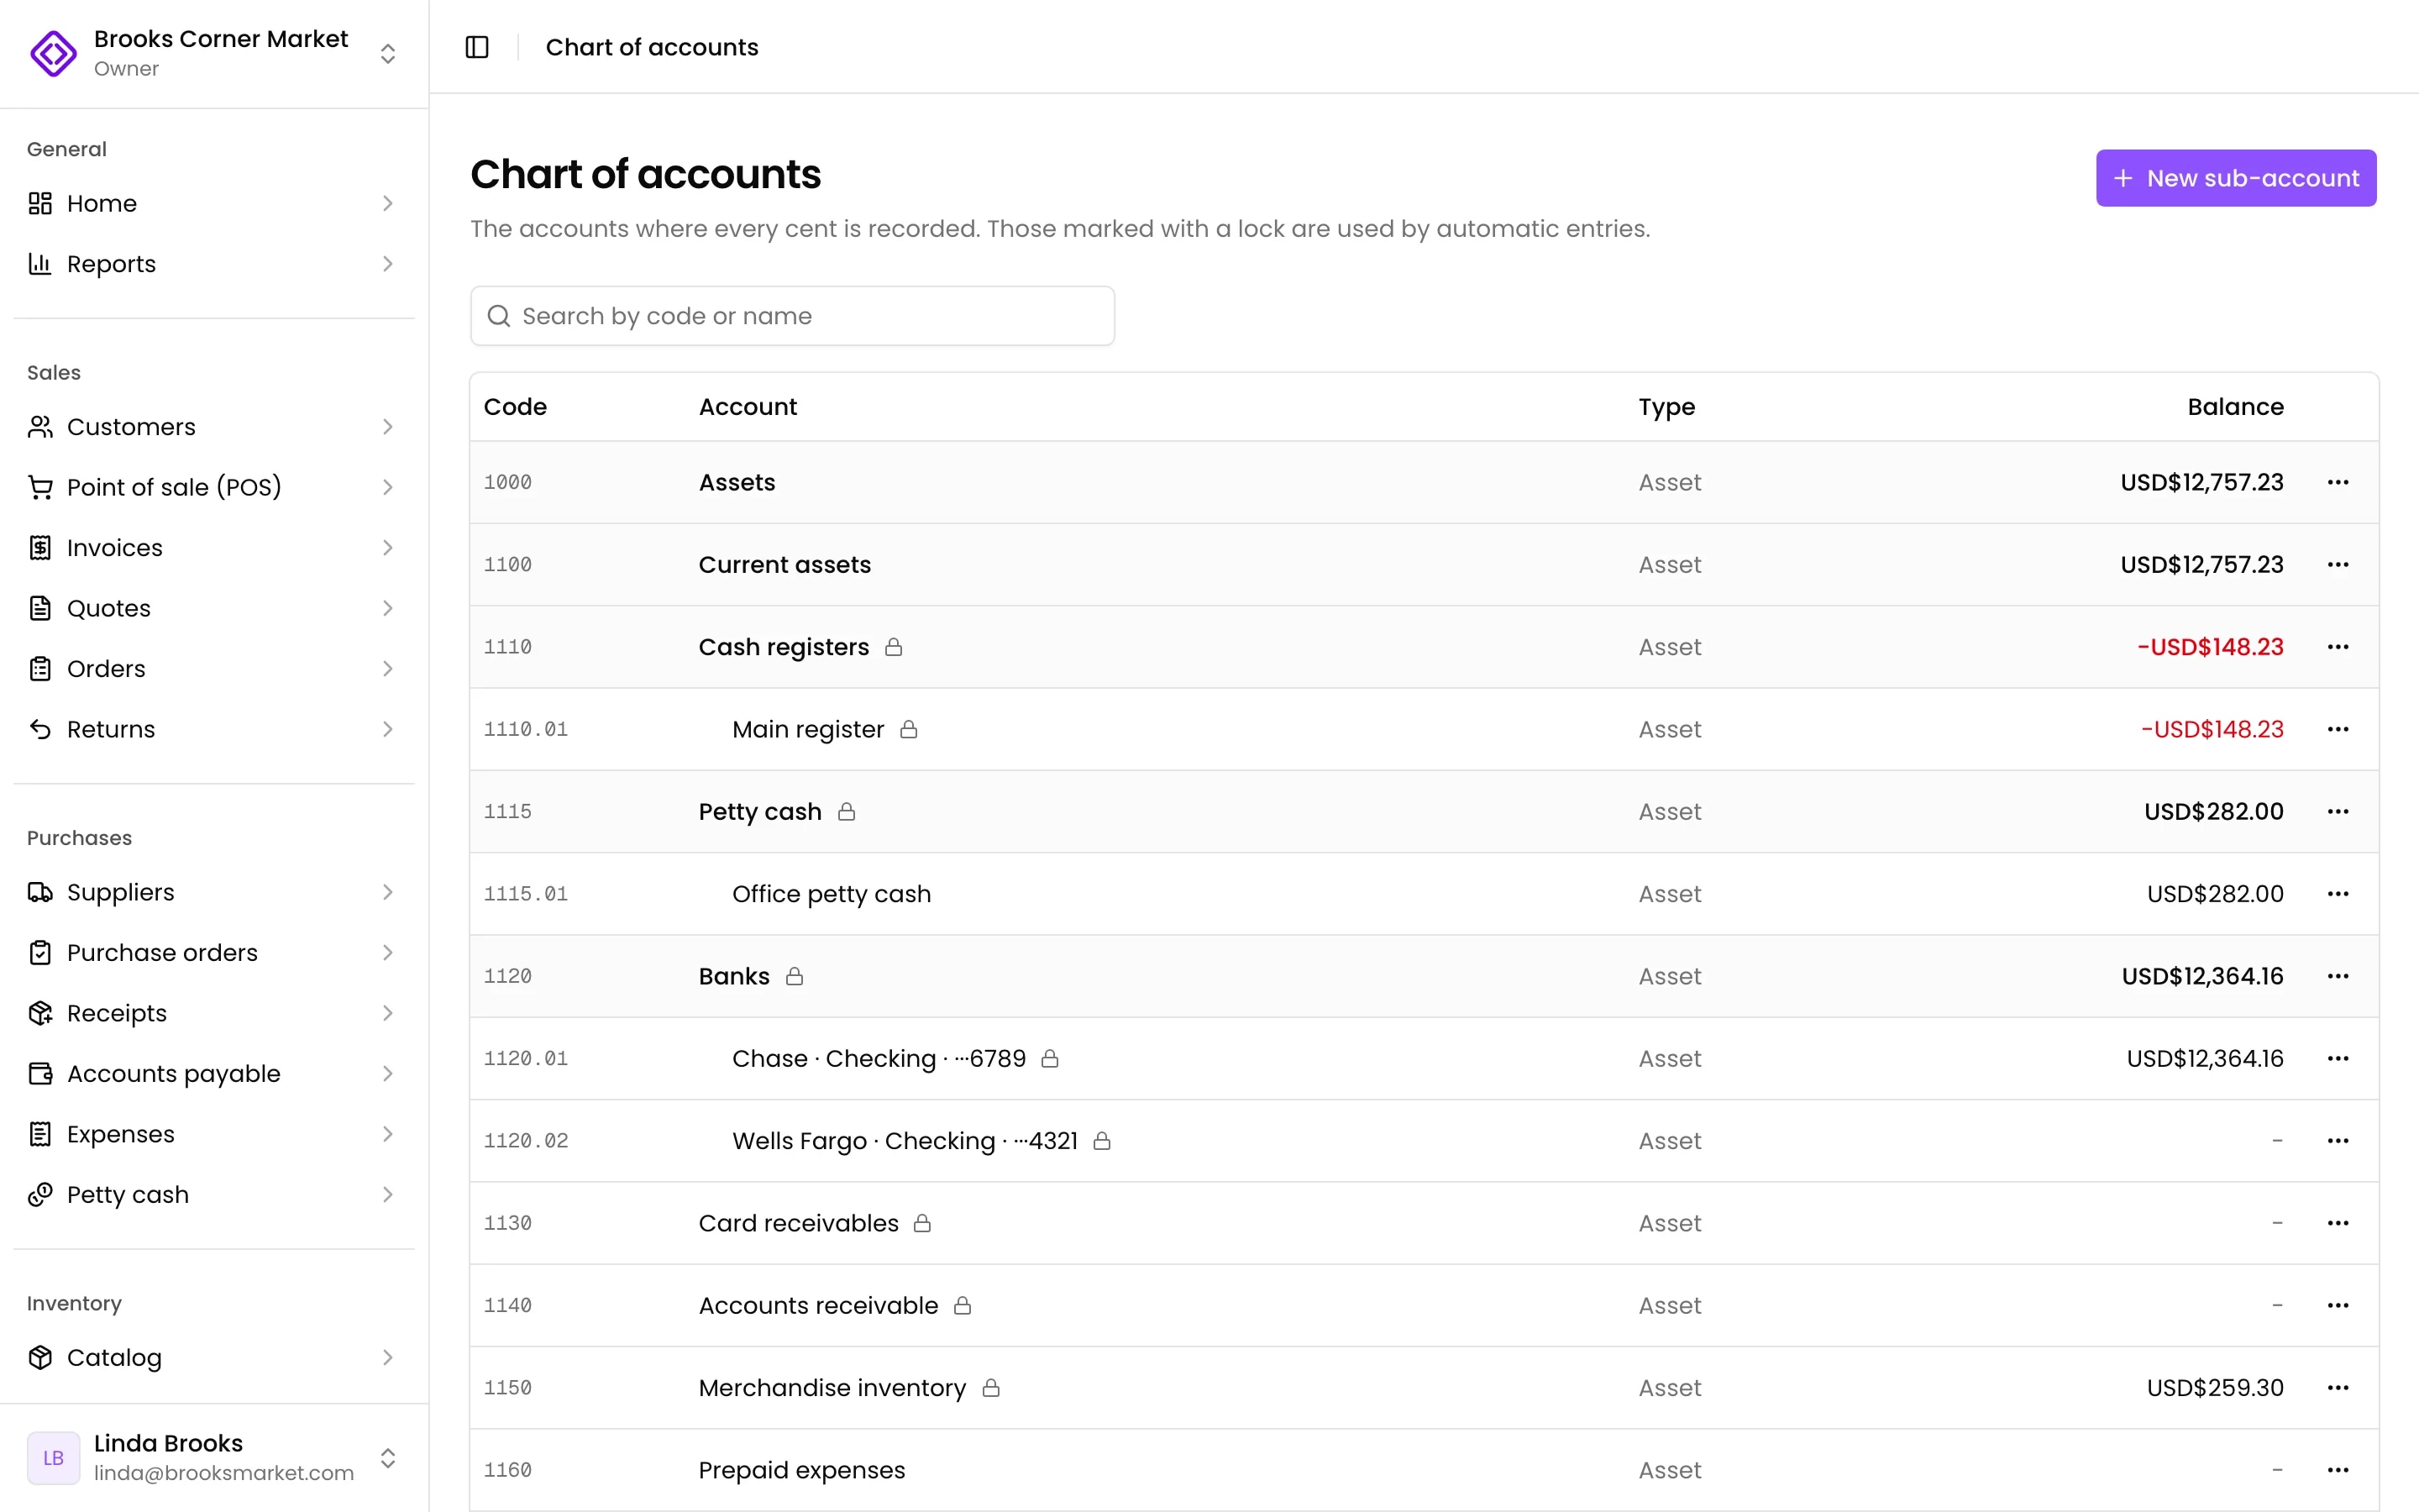Open more options for Main register row
2419x1512 pixels.
[2337, 729]
